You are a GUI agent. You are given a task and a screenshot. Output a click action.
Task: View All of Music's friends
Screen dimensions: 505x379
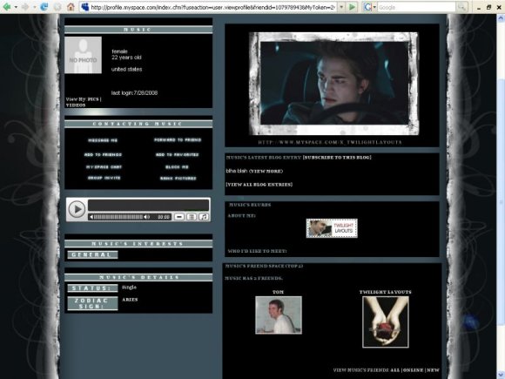click(x=394, y=370)
